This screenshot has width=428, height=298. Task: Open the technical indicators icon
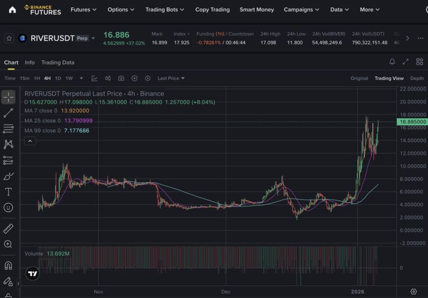click(x=95, y=78)
